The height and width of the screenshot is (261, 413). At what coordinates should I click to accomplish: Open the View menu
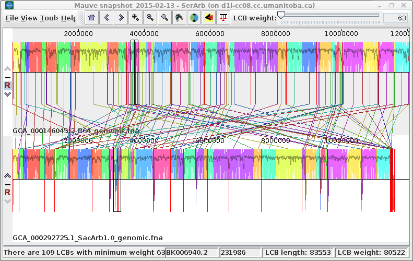tap(29, 18)
